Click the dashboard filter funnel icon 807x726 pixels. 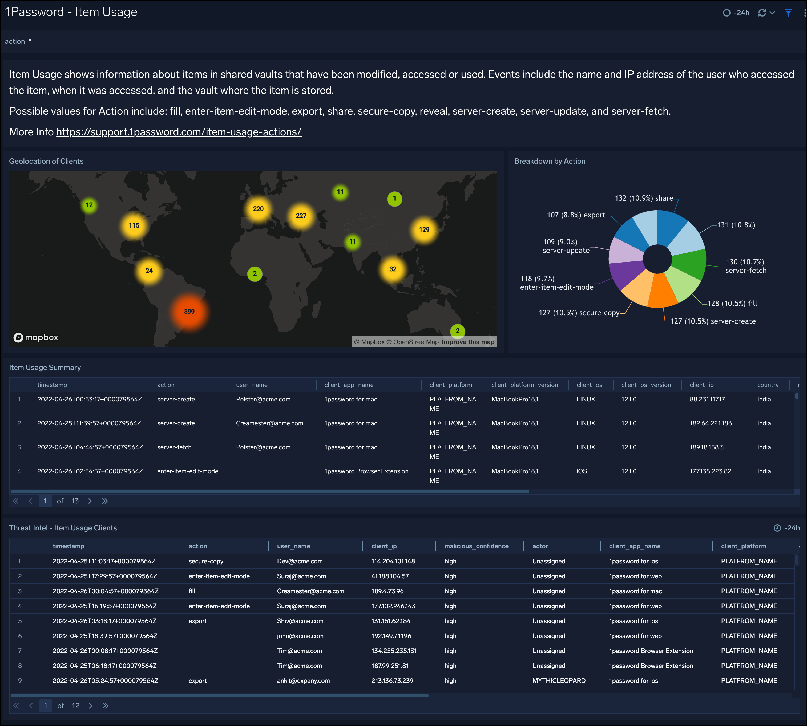[x=788, y=13]
